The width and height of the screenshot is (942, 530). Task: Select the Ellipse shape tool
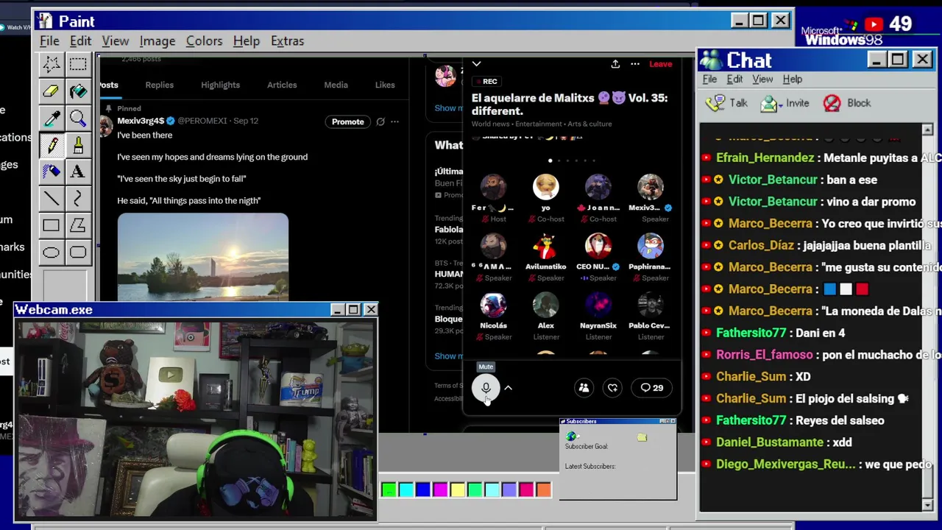51,252
